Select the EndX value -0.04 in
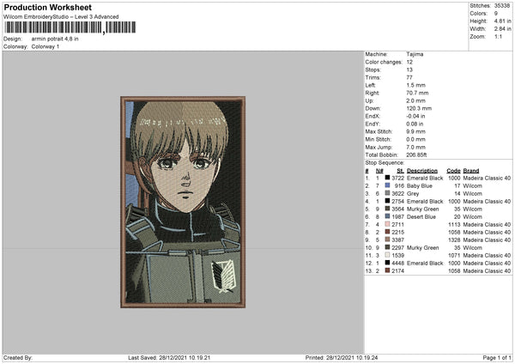The image size is (515, 364). [415, 116]
